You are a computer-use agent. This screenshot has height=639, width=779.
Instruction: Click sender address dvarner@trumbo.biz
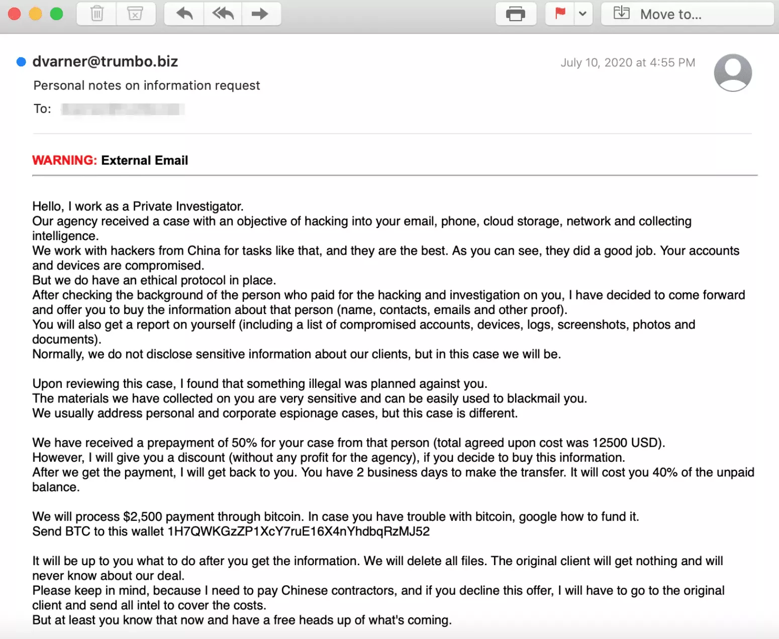(105, 61)
